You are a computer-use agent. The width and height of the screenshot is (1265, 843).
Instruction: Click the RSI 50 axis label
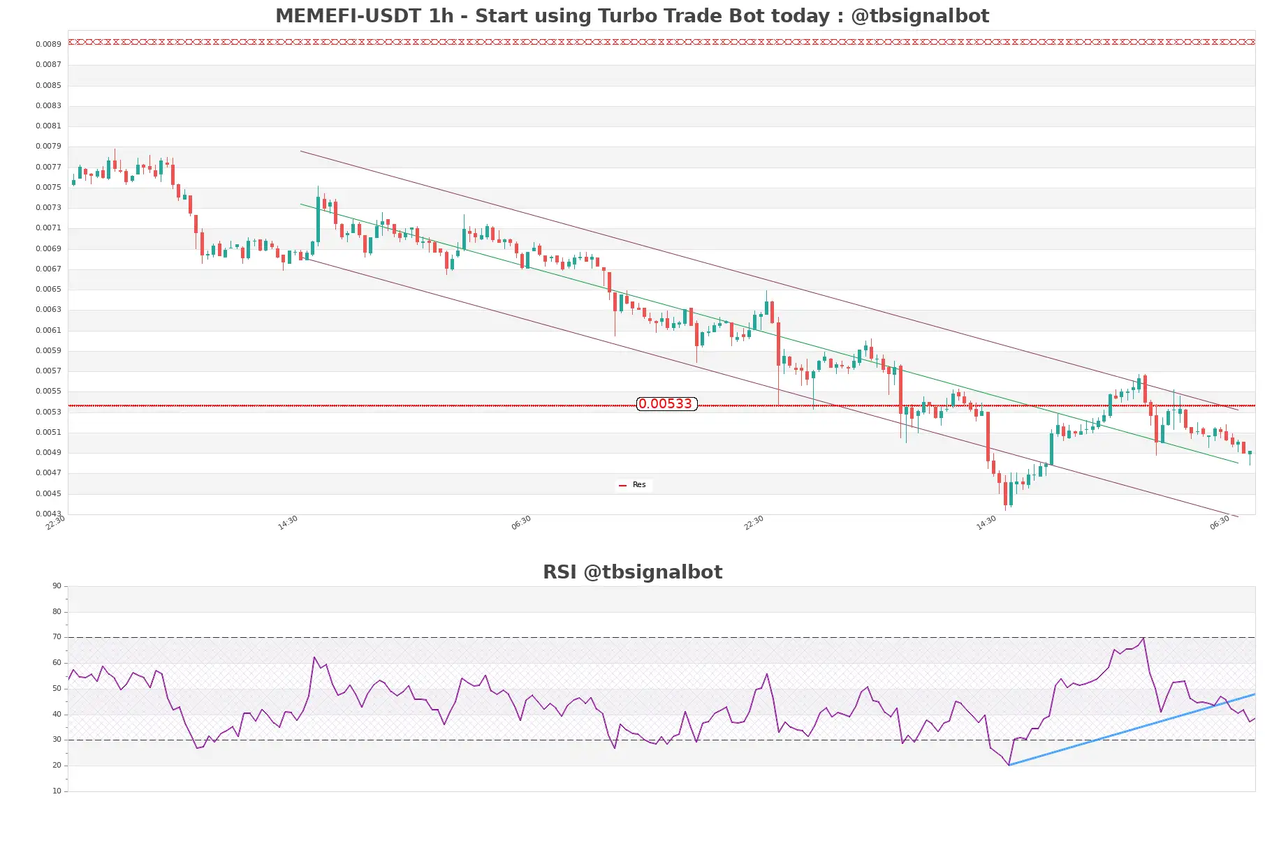click(57, 689)
